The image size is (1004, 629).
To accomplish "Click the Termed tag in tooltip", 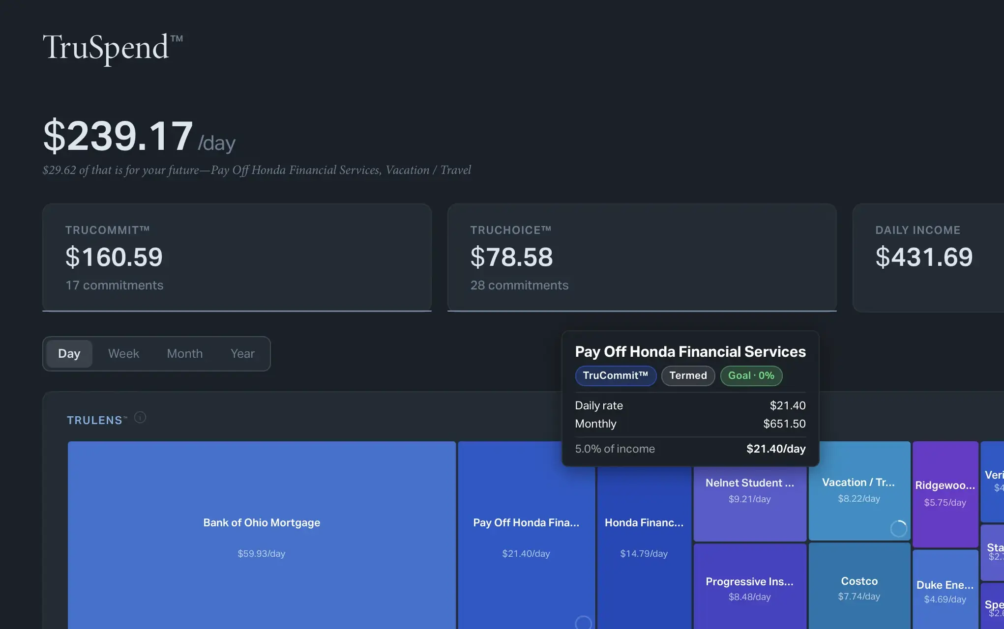I will (x=687, y=376).
